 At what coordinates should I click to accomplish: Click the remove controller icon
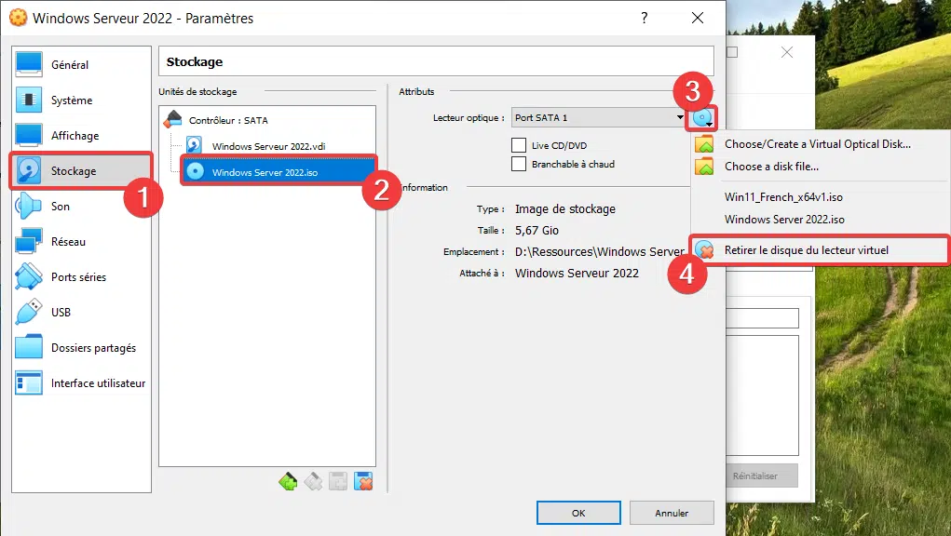coord(313,481)
